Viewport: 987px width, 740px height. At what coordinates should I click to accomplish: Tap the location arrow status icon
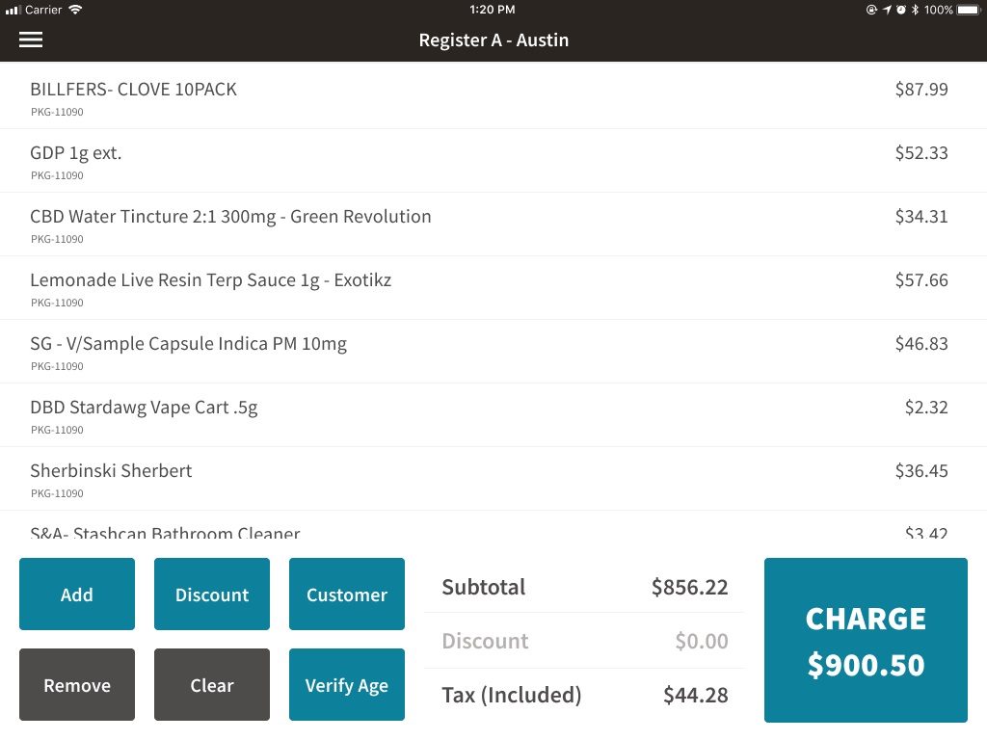887,10
